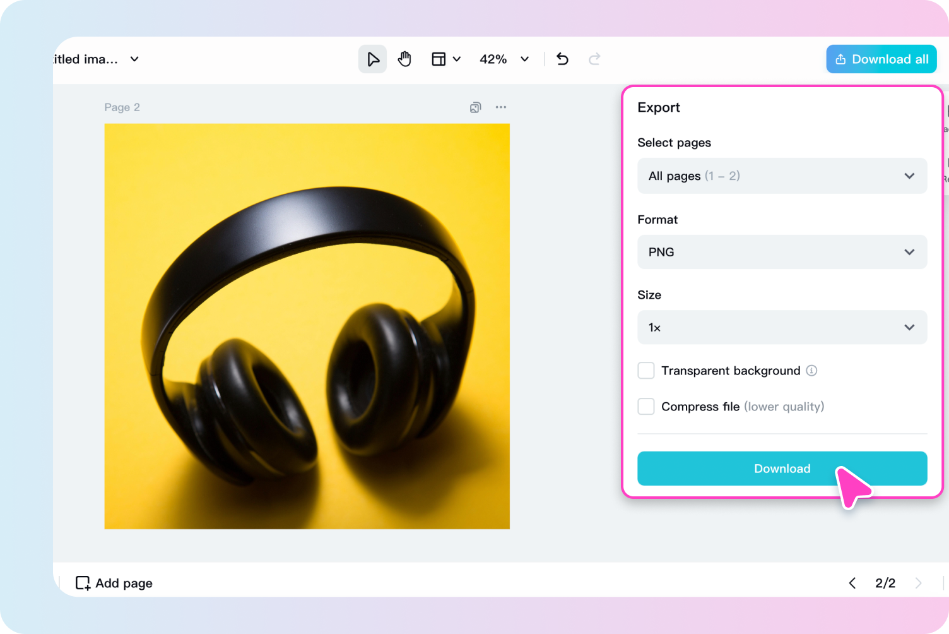Click the Add page icon at the bottom
The width and height of the screenshot is (949, 634).
83,583
